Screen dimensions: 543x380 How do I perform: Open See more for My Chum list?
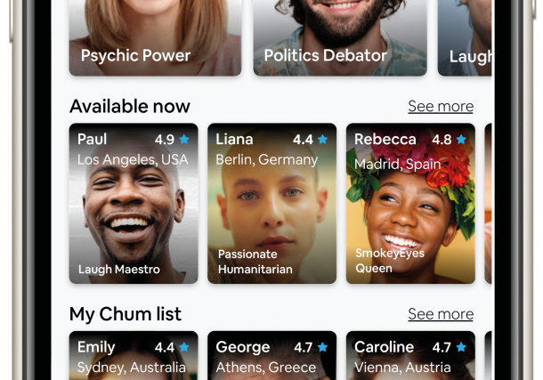[441, 314]
